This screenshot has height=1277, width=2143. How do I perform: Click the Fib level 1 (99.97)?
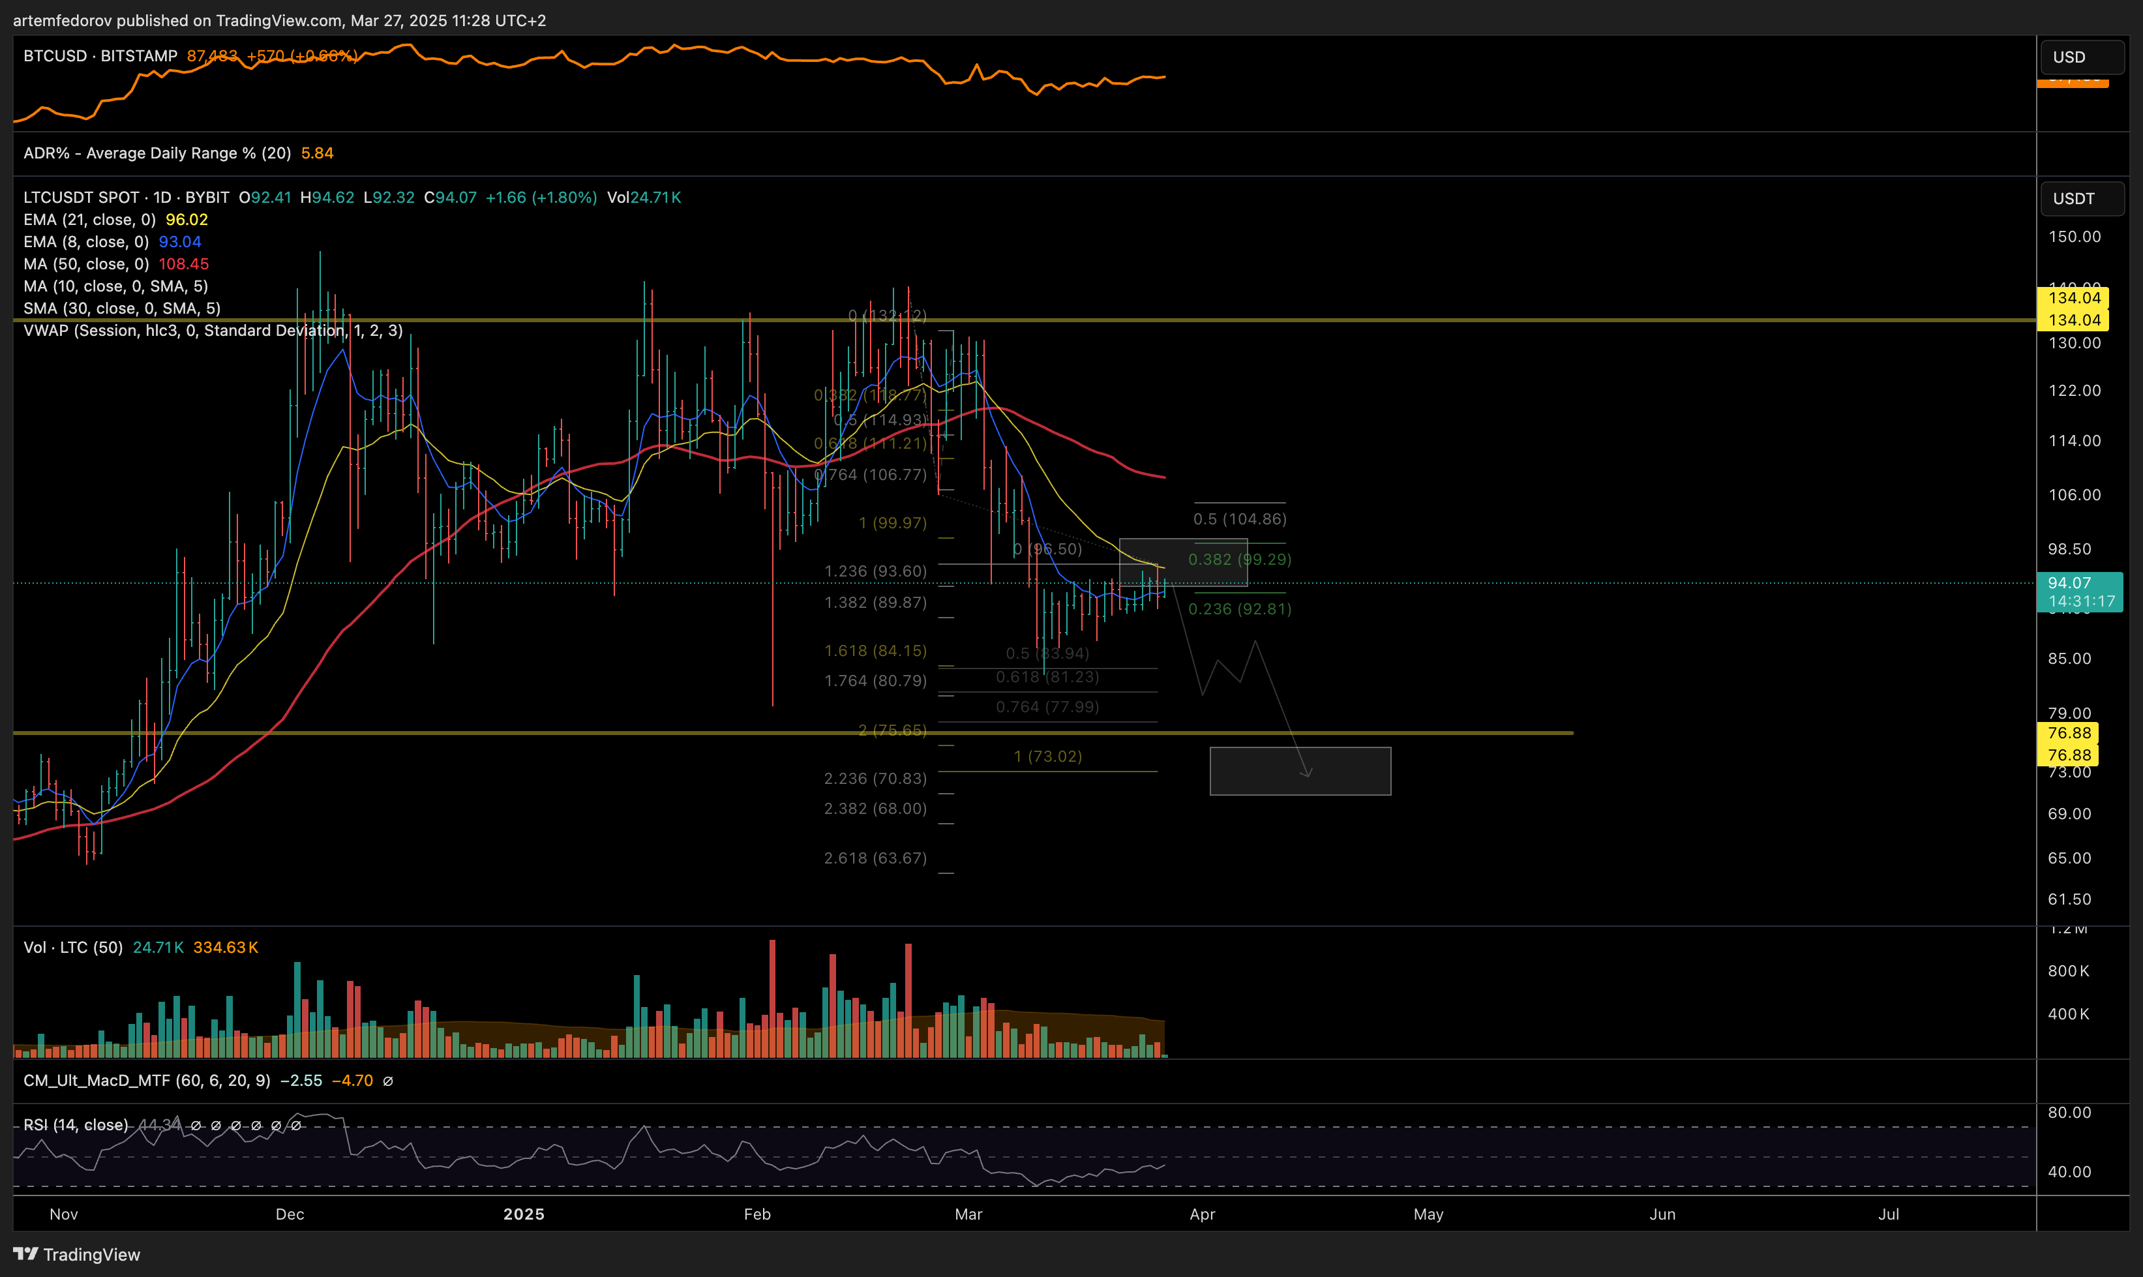click(x=893, y=523)
